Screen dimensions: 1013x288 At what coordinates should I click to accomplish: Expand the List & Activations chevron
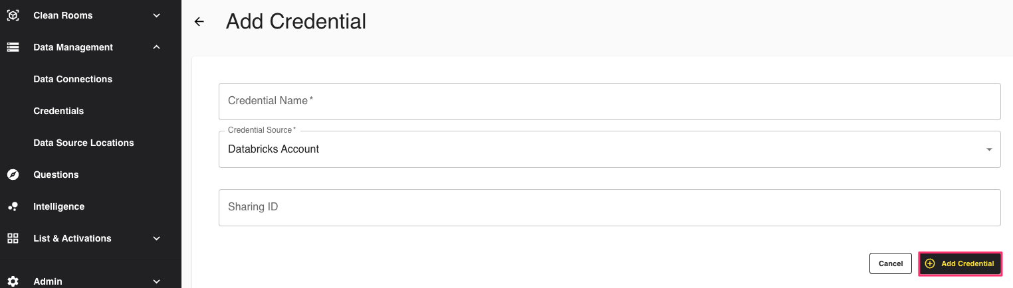click(x=157, y=238)
